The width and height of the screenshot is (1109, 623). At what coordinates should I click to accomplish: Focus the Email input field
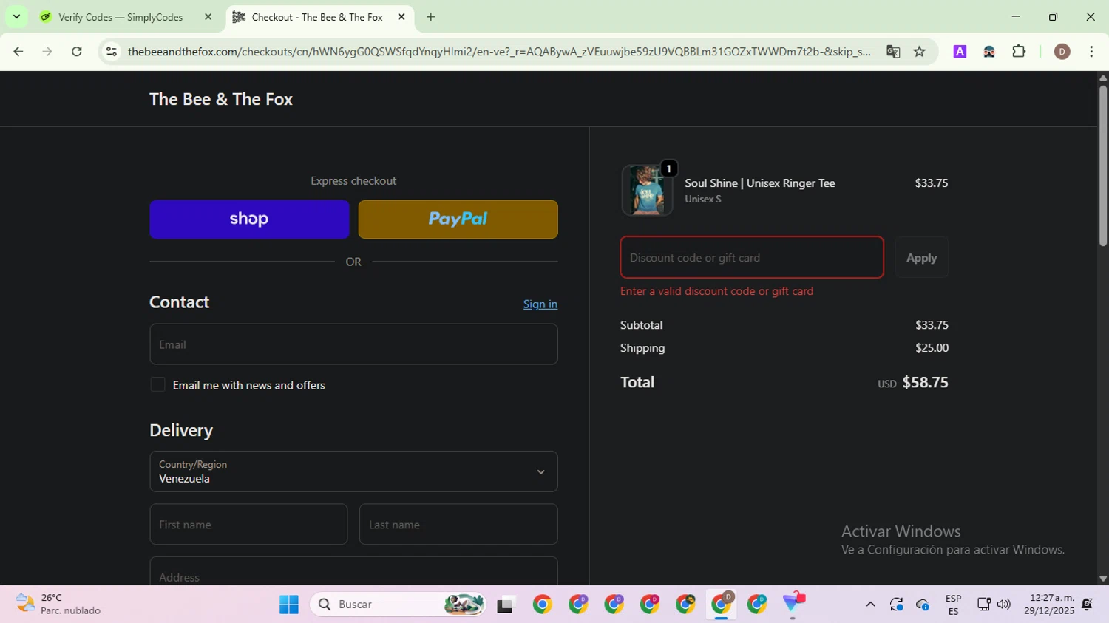point(353,344)
